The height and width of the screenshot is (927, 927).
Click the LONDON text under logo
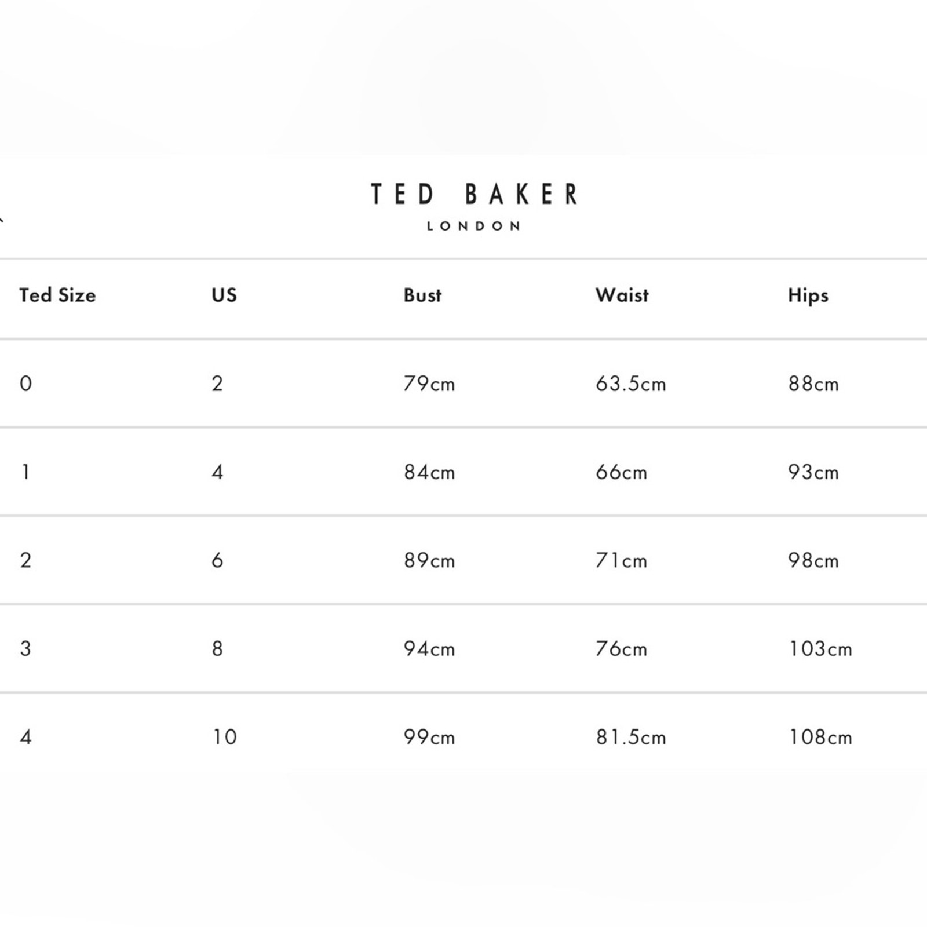pyautogui.click(x=474, y=226)
